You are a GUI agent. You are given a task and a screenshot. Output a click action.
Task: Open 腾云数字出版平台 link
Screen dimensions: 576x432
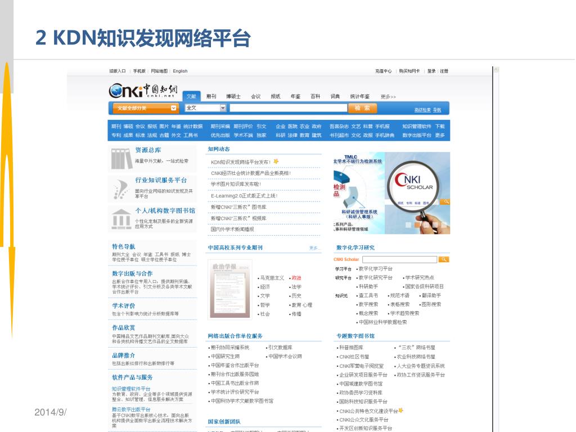click(x=131, y=409)
